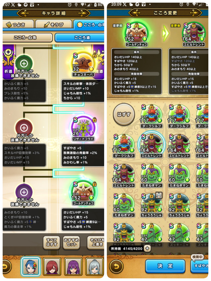Open the すばやさ search filter
Screen dimensions: 211x281
pyautogui.click(x=199, y=266)
